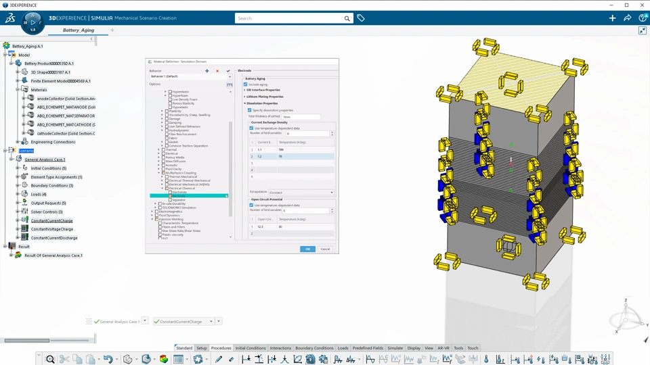Switch to the Initial Conditions tab
This screenshot has height=365, width=650.
pyautogui.click(x=251, y=348)
